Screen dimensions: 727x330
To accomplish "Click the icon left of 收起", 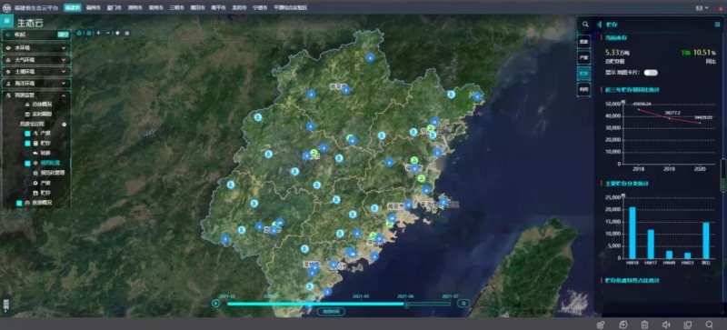I will [x=9, y=35].
